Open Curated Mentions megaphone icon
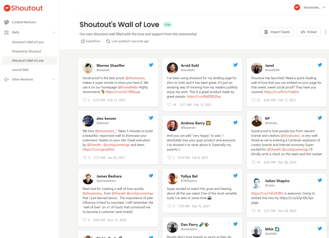The width and height of the screenshot is (329, 238). [x=6, y=22]
